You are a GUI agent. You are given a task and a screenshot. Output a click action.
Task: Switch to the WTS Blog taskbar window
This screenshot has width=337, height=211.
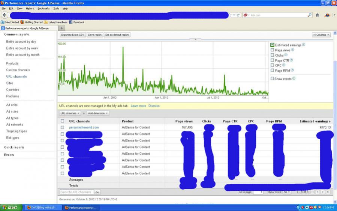click(x=43, y=208)
